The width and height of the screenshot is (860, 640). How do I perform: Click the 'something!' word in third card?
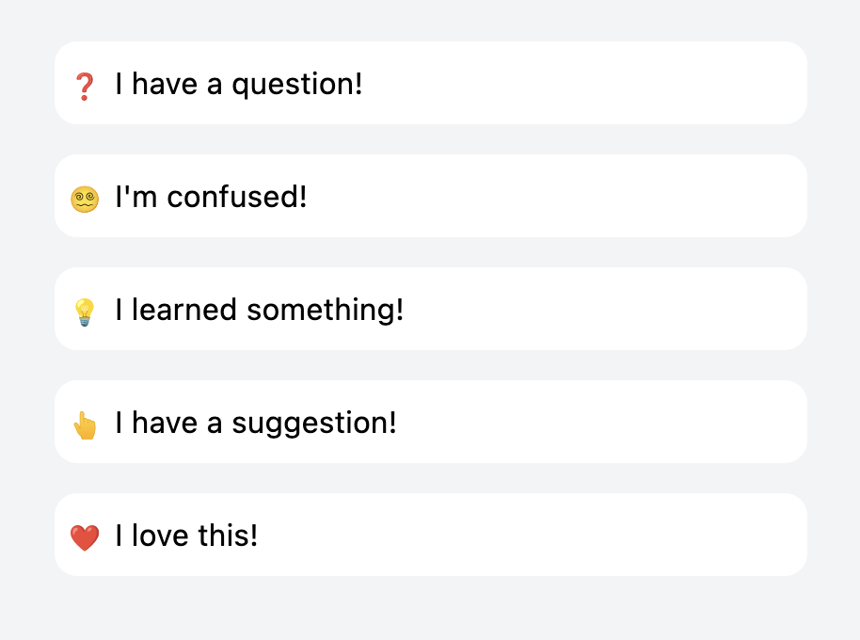click(x=326, y=311)
